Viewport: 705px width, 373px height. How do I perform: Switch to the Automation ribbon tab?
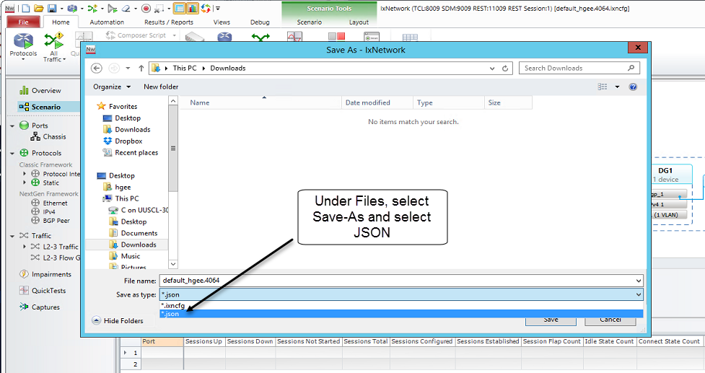pyautogui.click(x=107, y=22)
